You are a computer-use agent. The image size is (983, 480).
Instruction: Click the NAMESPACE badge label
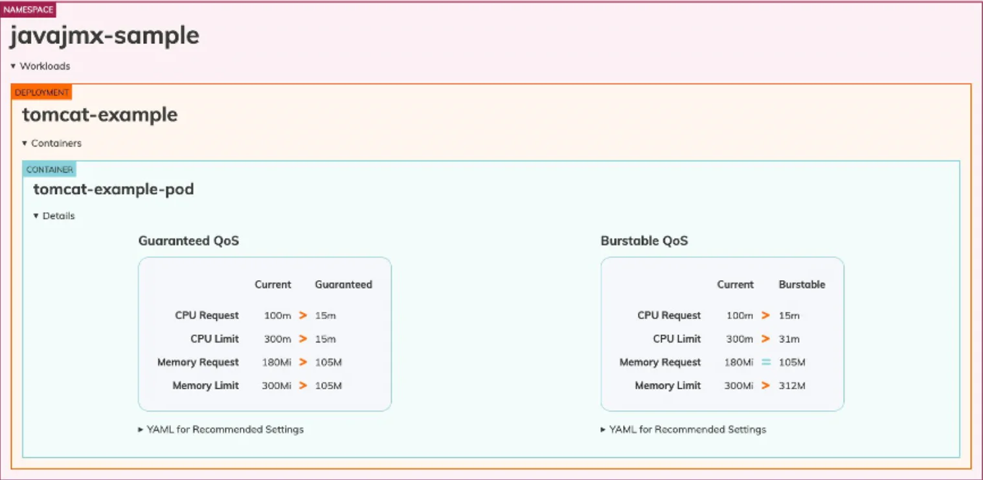pyautogui.click(x=28, y=10)
